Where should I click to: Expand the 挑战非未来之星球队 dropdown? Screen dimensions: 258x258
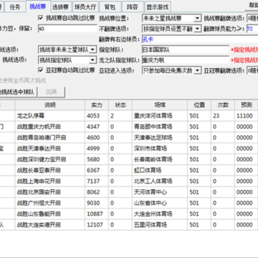pos(93,49)
